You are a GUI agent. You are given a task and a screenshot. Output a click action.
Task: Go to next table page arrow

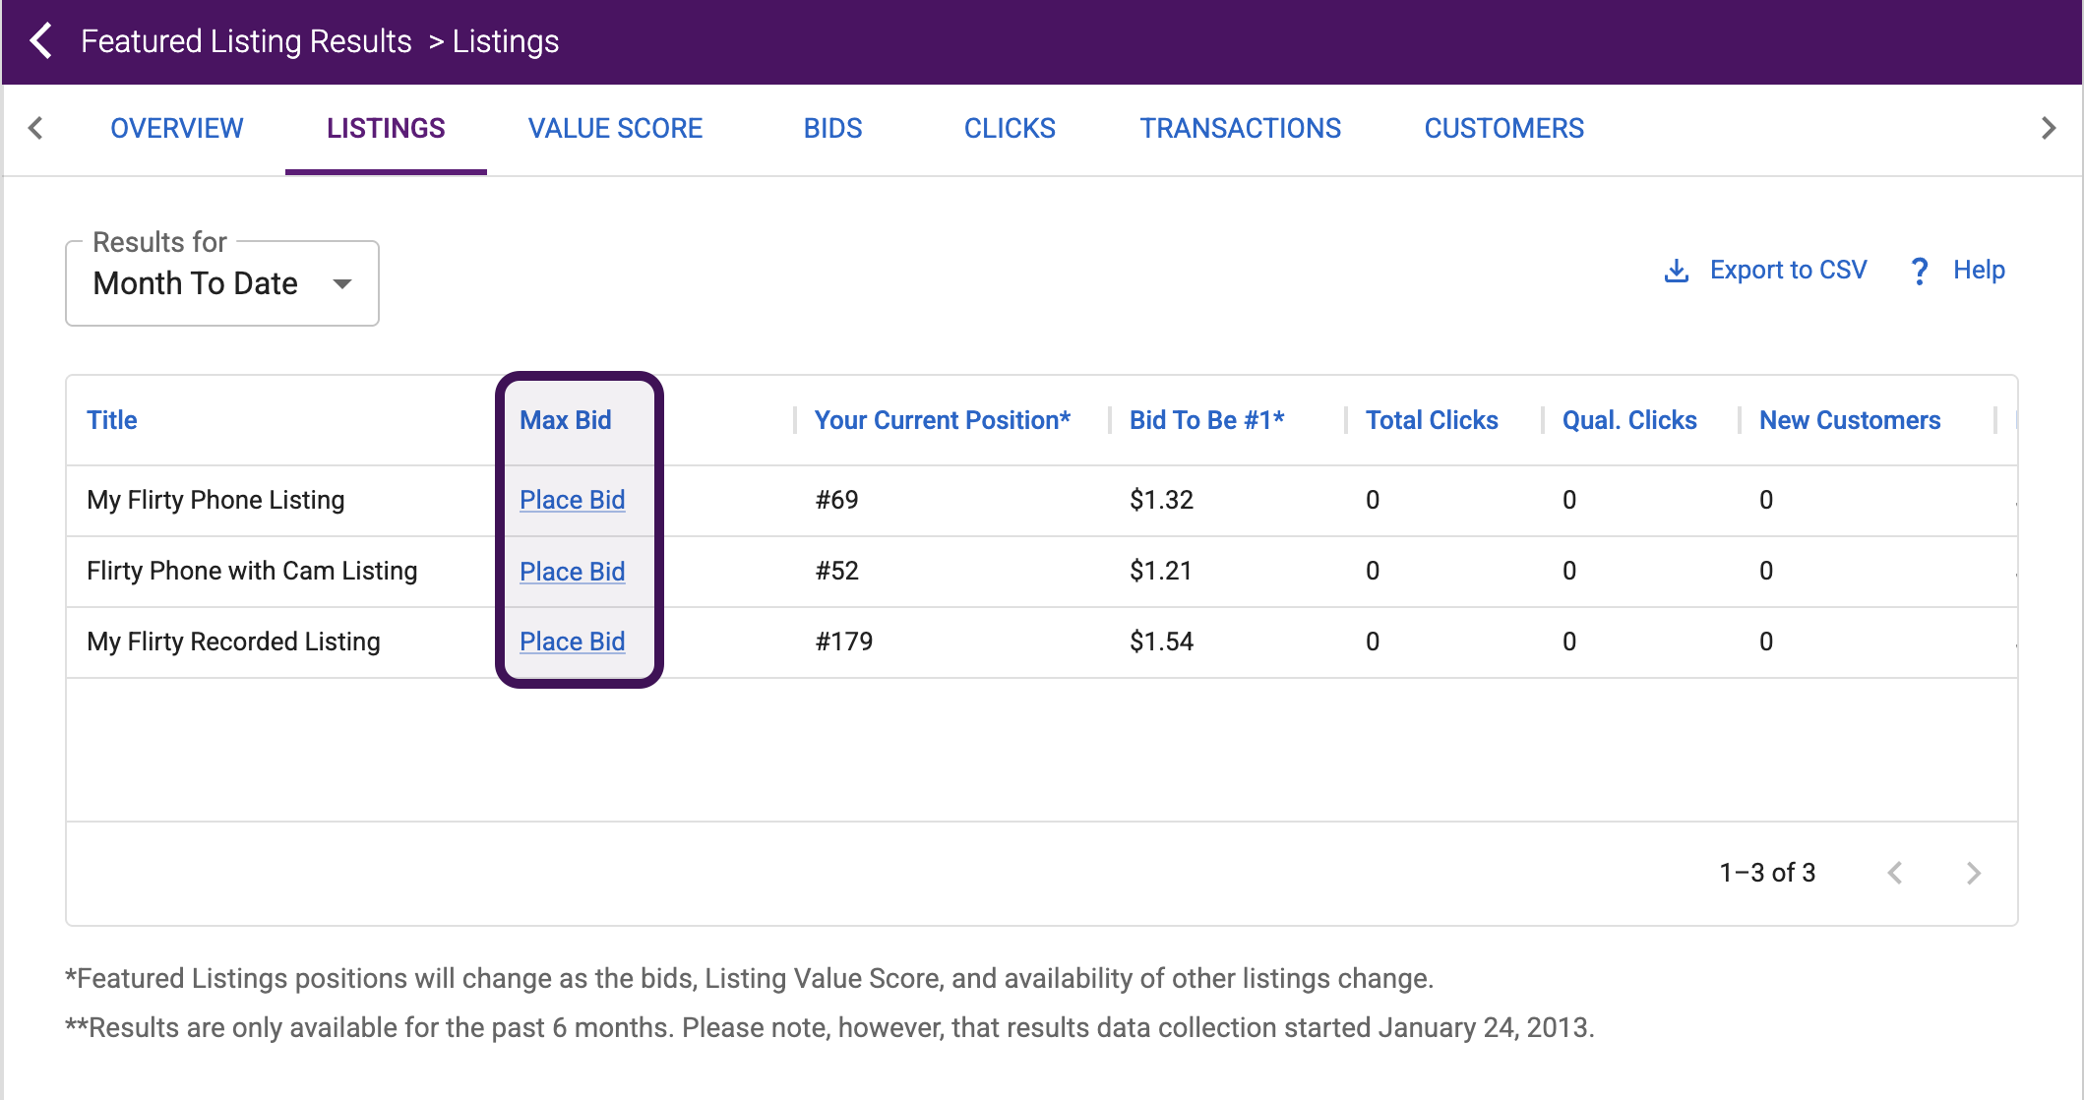click(x=1974, y=873)
